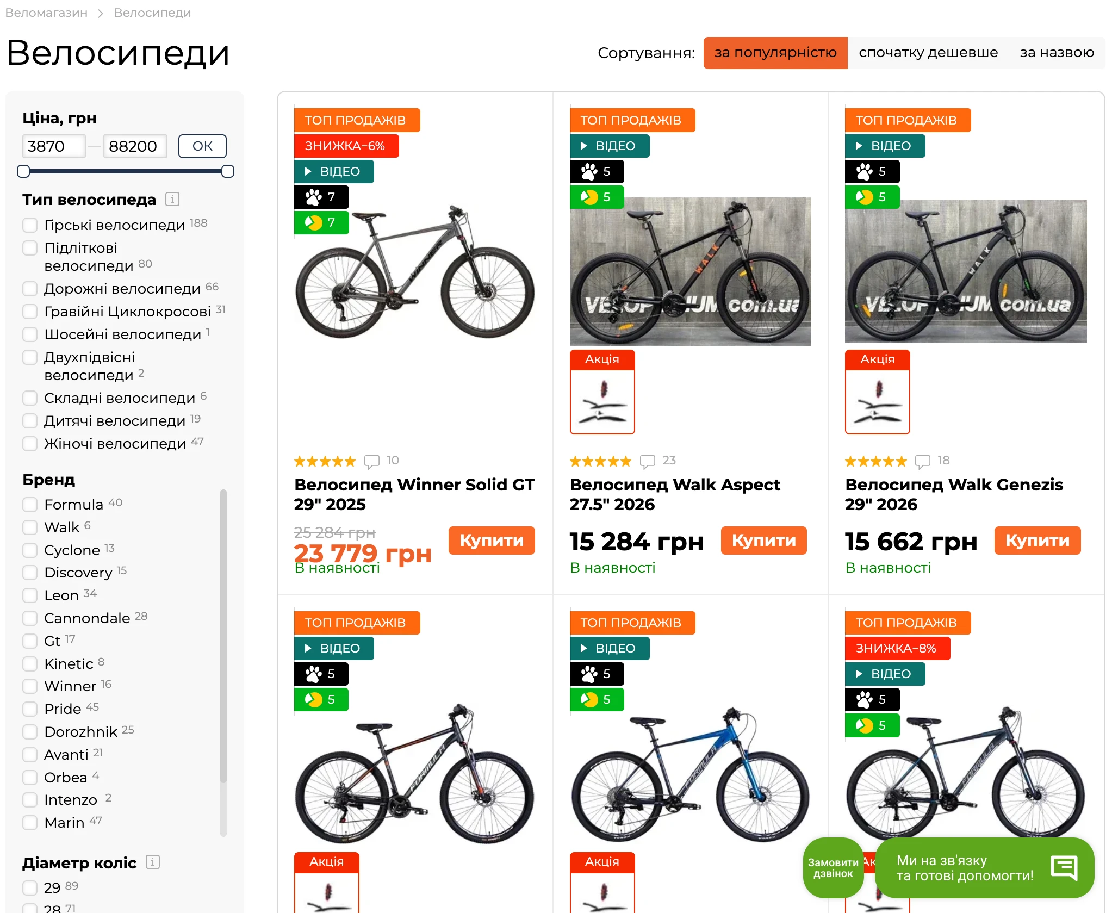
Task: Click the minimum price field 3870
Action: click(54, 146)
